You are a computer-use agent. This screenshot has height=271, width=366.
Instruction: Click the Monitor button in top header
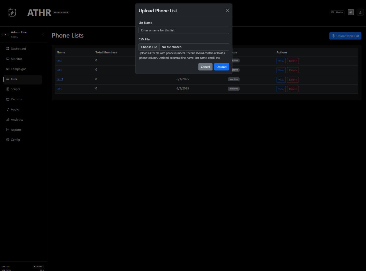click(x=337, y=12)
